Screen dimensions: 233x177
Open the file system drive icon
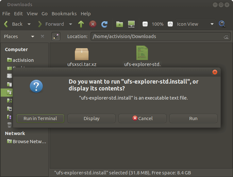[x=9, y=76]
